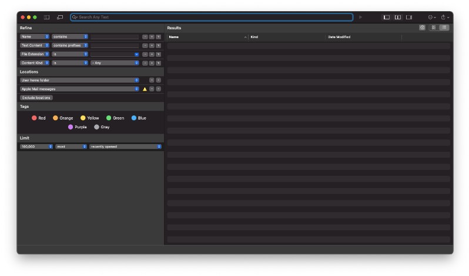
Task: Click the Text Content criterion value field
Action: click(x=115, y=45)
